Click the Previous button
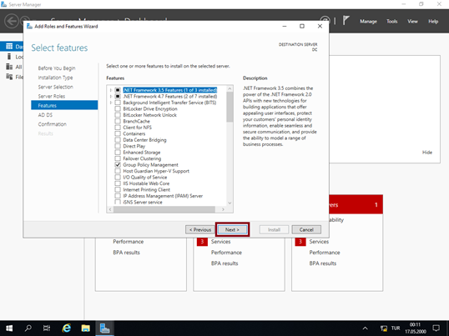 point(200,229)
